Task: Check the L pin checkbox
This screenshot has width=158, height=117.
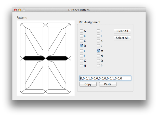Action: point(98,46)
